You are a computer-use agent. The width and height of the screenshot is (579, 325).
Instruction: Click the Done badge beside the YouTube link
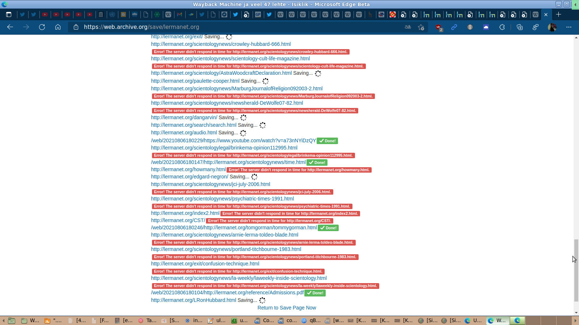pyautogui.click(x=327, y=141)
